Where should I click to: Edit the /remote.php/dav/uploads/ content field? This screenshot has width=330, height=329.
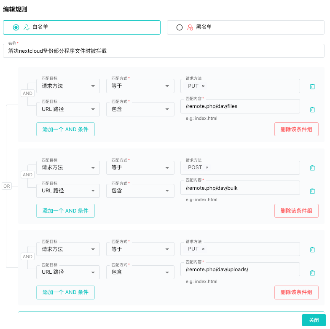tap(240, 270)
